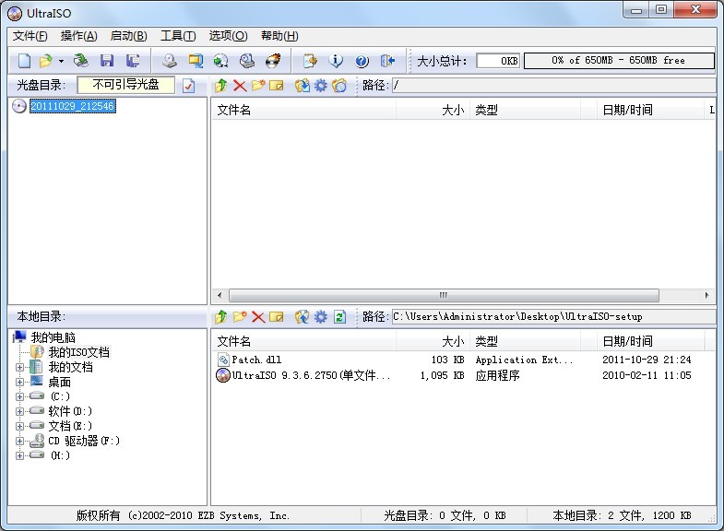The width and height of the screenshot is (724, 531).
Task: Click the gear icon in image pane toolbar
Action: pyautogui.click(x=320, y=86)
